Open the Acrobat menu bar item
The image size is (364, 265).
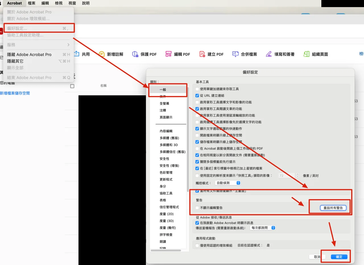15,3
